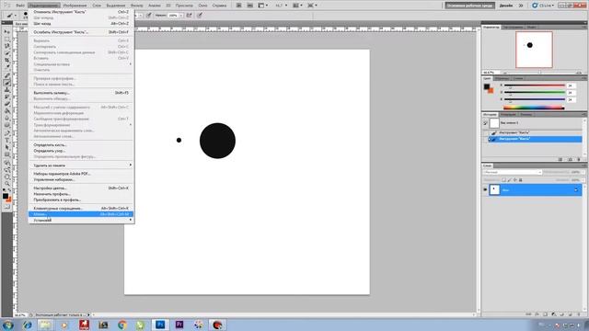Open layer opacity dropdown

pos(583,172)
